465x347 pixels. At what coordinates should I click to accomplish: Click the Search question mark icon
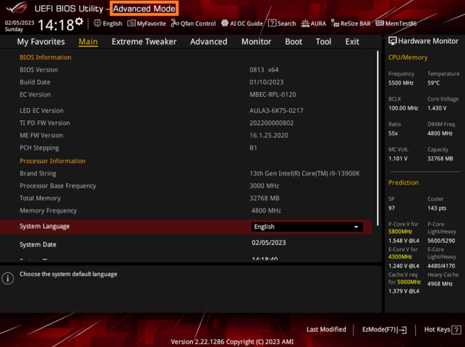(x=272, y=23)
